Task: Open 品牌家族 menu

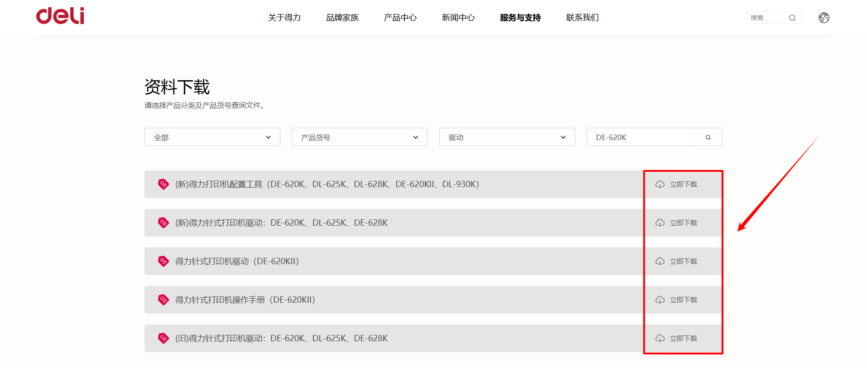Action: (x=342, y=18)
